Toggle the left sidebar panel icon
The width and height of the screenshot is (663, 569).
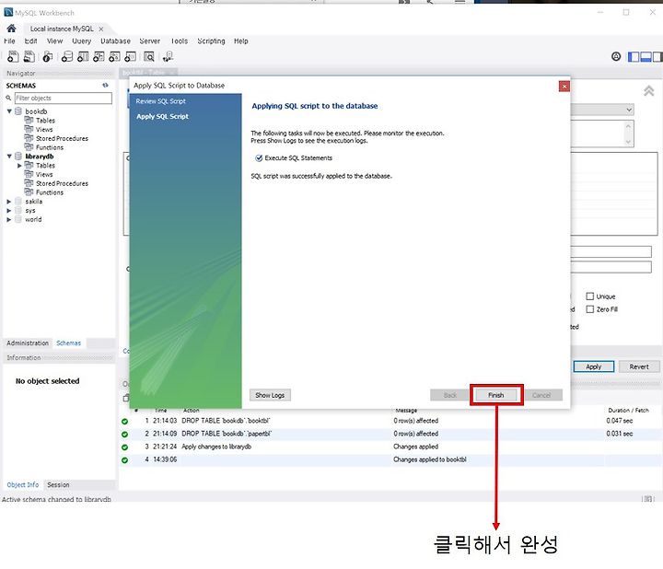pos(634,57)
